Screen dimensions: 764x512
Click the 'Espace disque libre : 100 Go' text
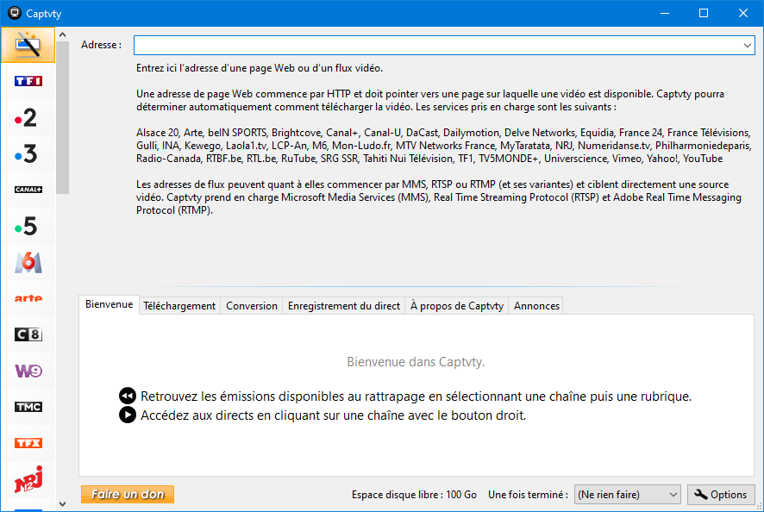[x=414, y=495]
